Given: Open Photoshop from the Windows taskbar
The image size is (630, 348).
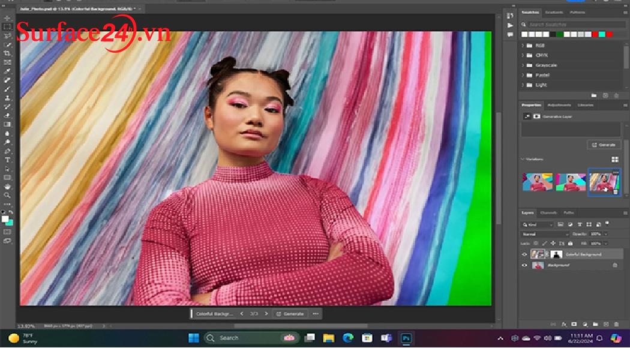Looking at the screenshot, I should [x=406, y=338].
